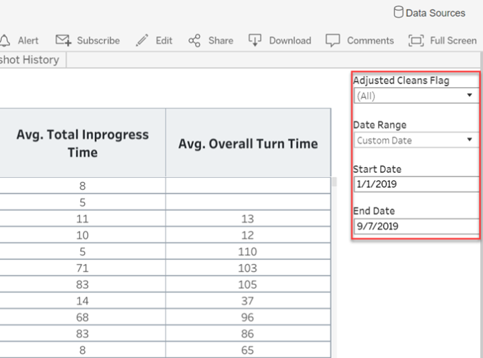
Task: Select the Avg. Total Inprogress Time header
Action: [x=82, y=143]
